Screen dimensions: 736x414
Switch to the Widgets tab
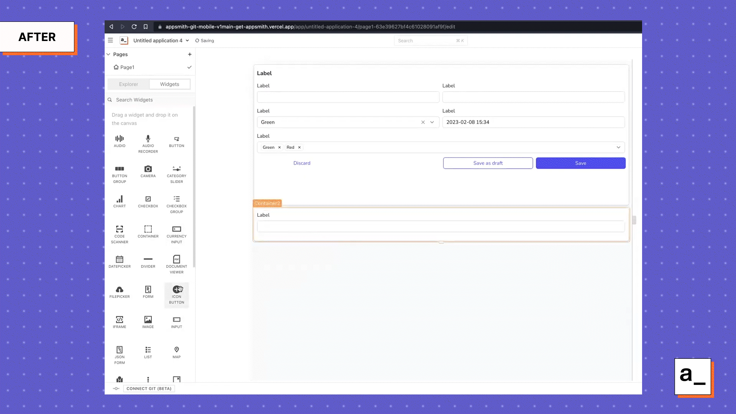pyautogui.click(x=169, y=84)
